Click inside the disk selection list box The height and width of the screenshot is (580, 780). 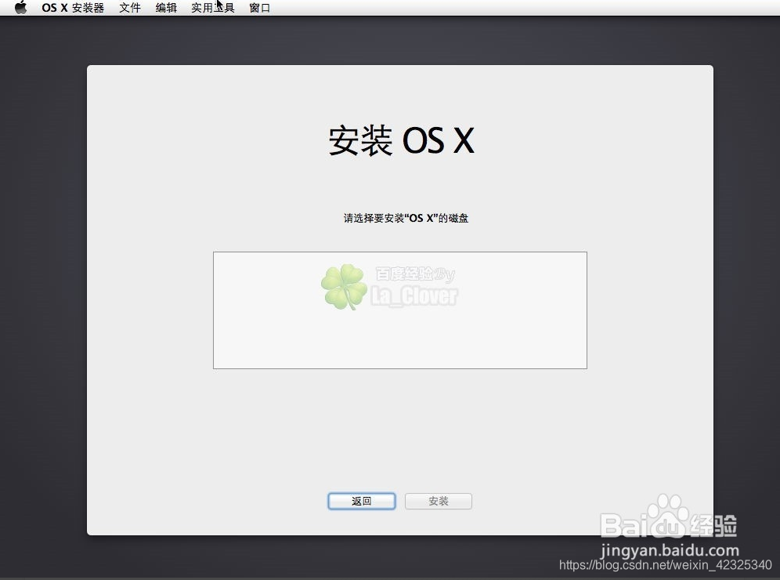coord(400,310)
